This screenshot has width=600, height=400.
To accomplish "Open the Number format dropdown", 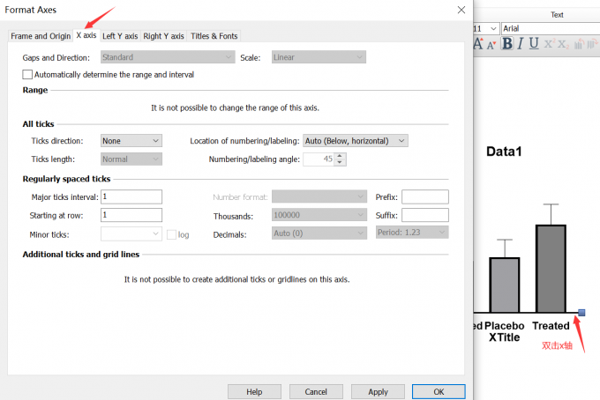I will [x=319, y=196].
